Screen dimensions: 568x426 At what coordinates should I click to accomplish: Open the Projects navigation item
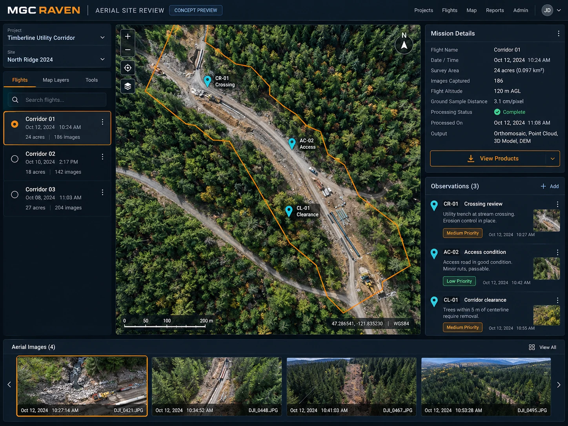click(x=424, y=10)
